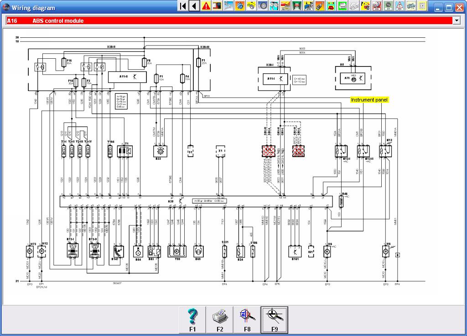The height and width of the screenshot is (336, 467).
Task: Print the diagram with F2 printer button
Action: click(220, 319)
